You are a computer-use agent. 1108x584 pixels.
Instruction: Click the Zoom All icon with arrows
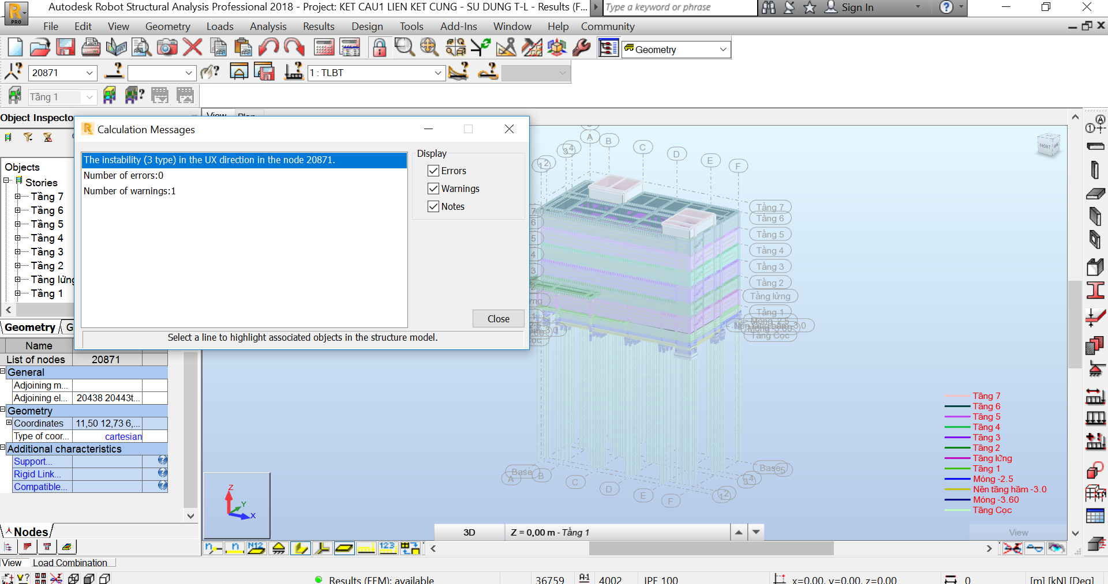[x=429, y=47]
